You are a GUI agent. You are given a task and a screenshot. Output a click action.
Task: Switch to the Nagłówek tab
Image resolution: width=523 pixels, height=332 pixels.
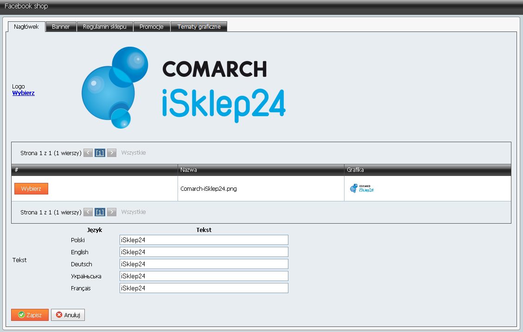(26, 27)
